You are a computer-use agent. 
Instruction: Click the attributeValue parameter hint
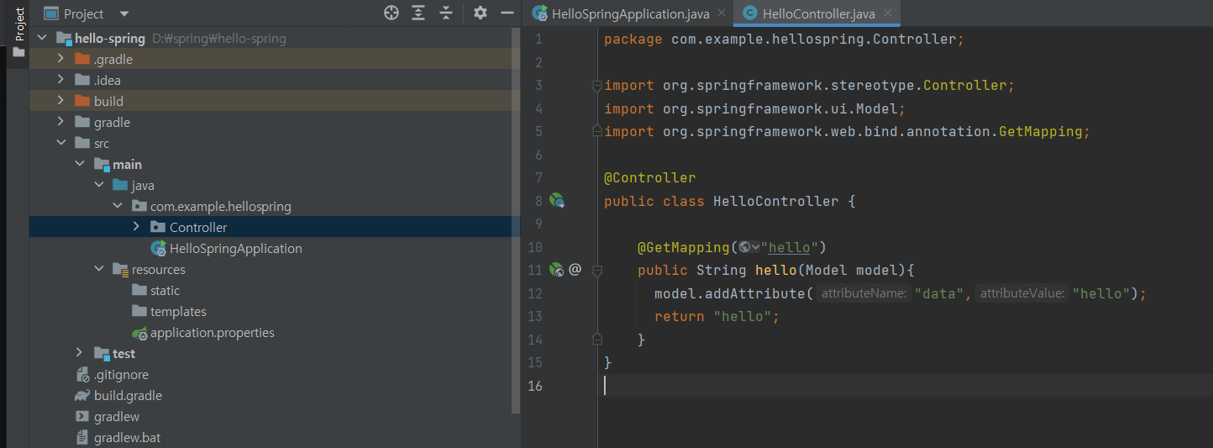[x=1021, y=293]
